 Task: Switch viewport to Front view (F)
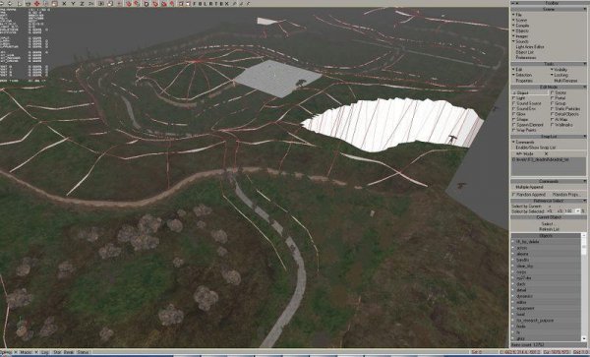coord(194,3)
